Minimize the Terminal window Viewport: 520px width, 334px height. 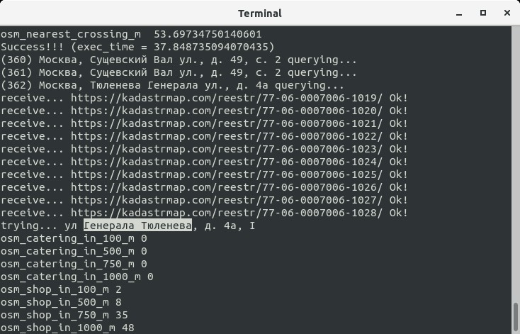coord(463,13)
